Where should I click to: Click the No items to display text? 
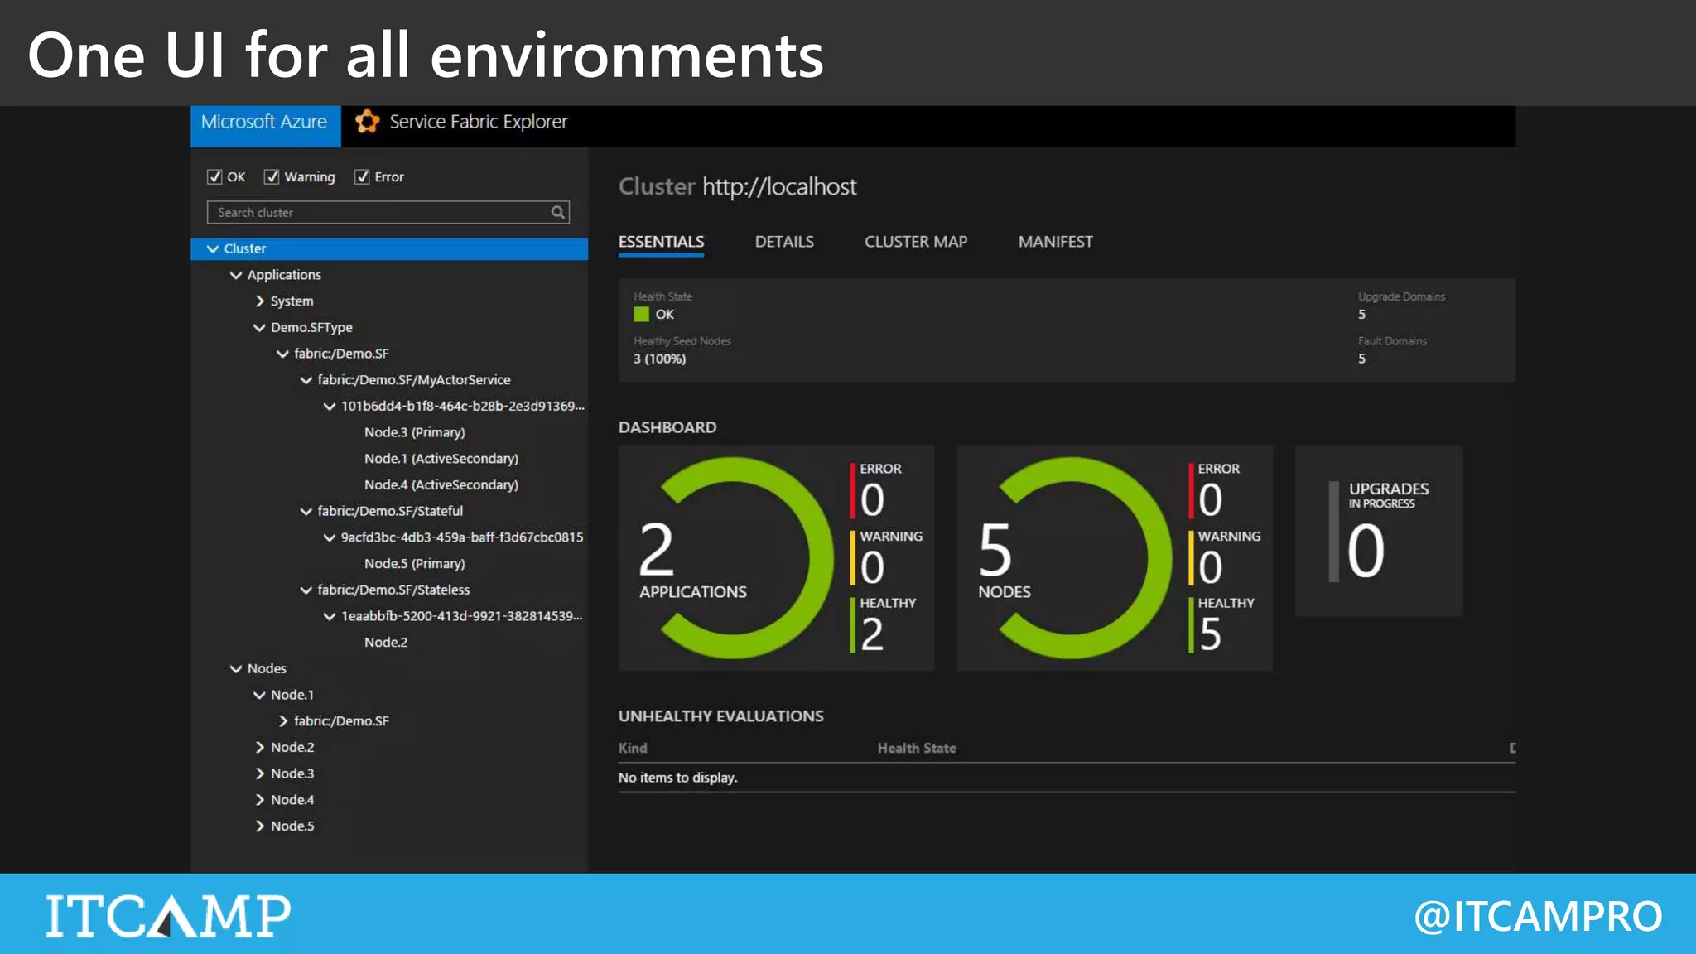click(677, 778)
